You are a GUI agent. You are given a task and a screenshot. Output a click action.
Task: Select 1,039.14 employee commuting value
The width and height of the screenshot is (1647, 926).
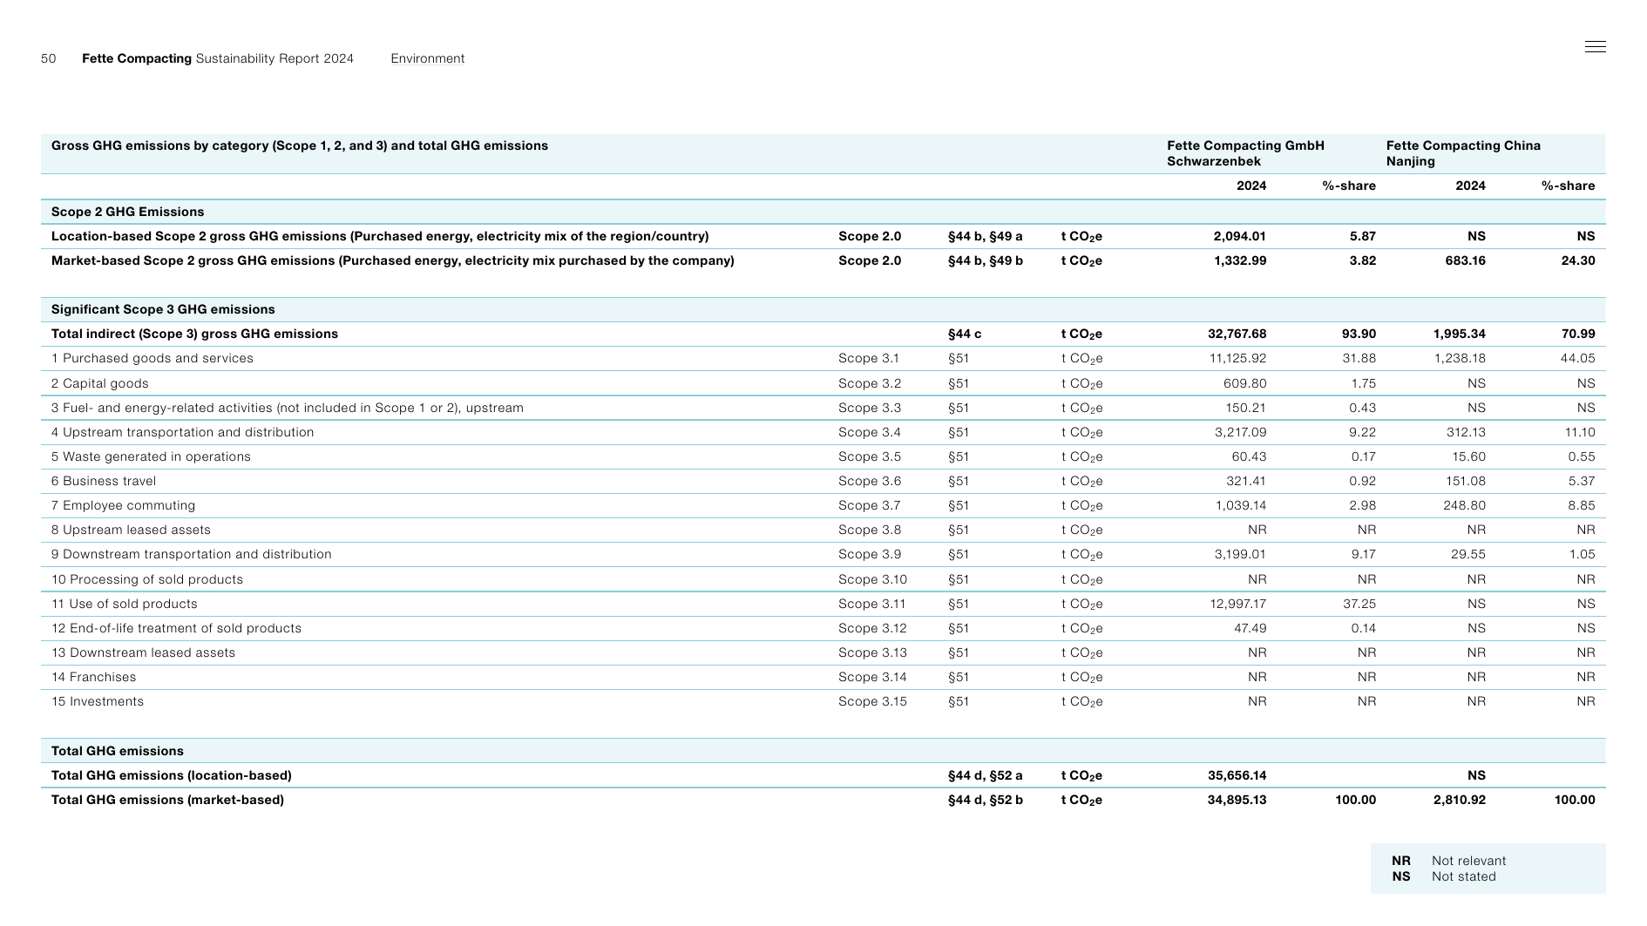[1241, 505]
